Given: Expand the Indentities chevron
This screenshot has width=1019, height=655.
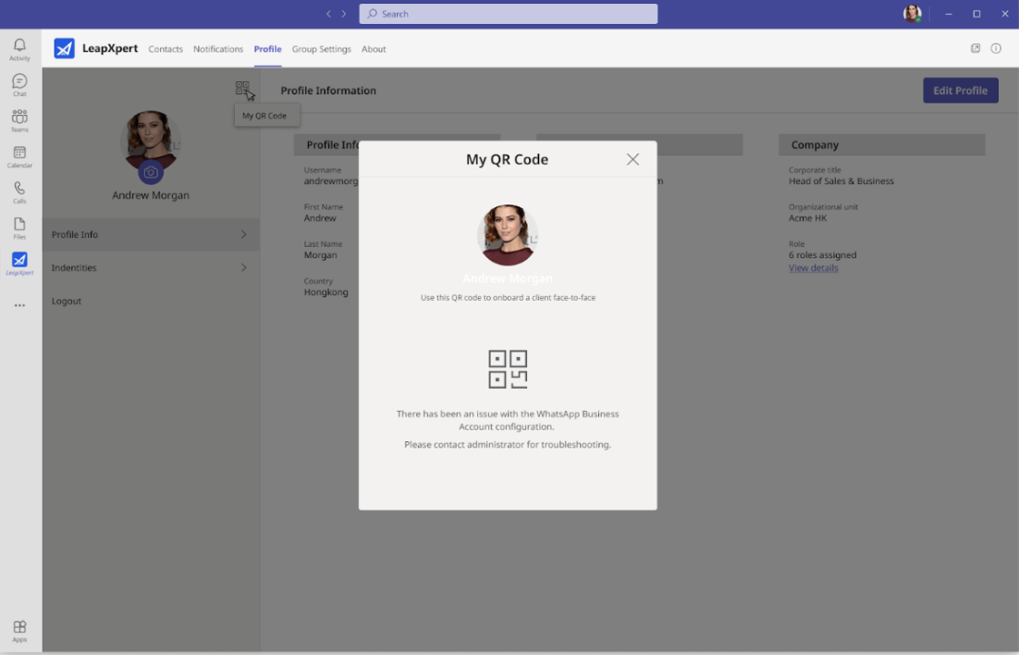Looking at the screenshot, I should [244, 267].
